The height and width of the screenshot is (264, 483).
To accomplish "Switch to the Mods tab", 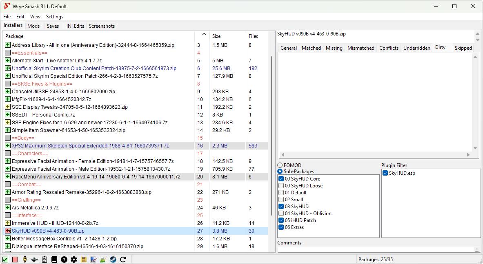I will coord(34,26).
